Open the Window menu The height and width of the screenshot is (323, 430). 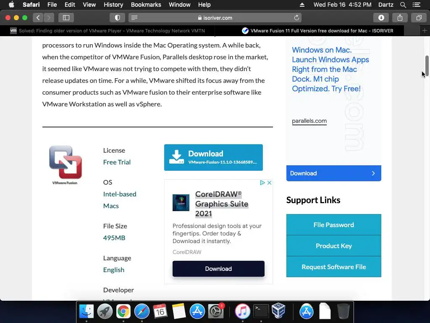(x=180, y=5)
